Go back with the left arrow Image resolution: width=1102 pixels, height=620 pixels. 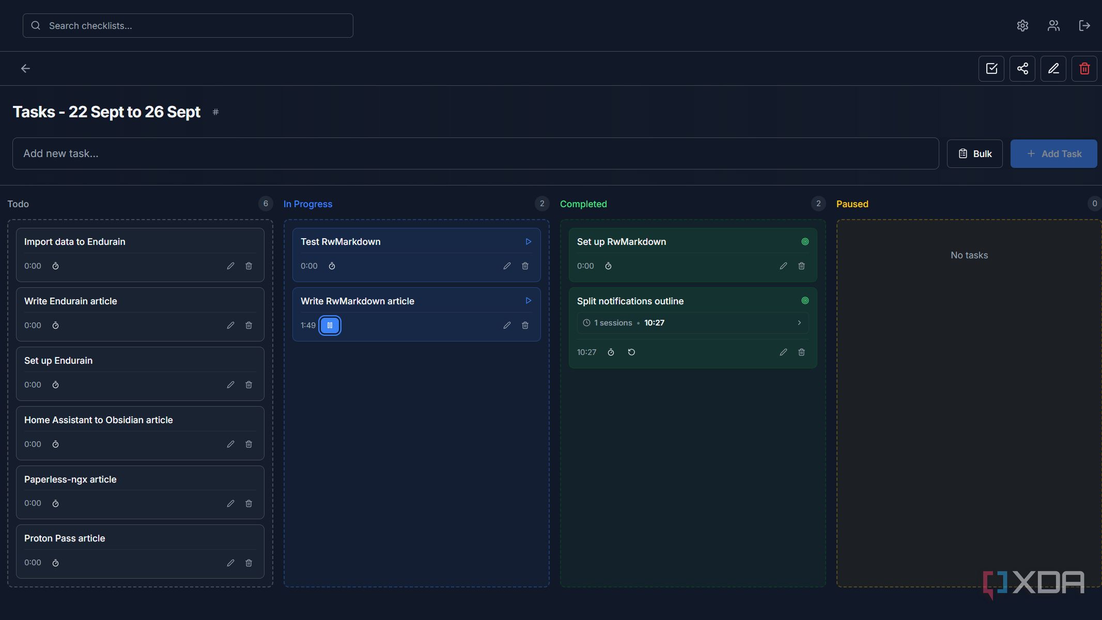coord(25,68)
